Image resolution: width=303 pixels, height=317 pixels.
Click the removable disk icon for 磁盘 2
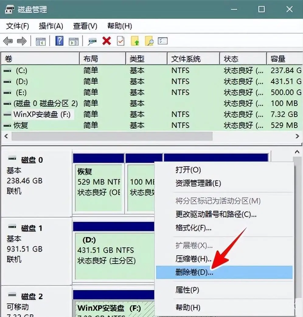pyautogui.click(x=13, y=295)
